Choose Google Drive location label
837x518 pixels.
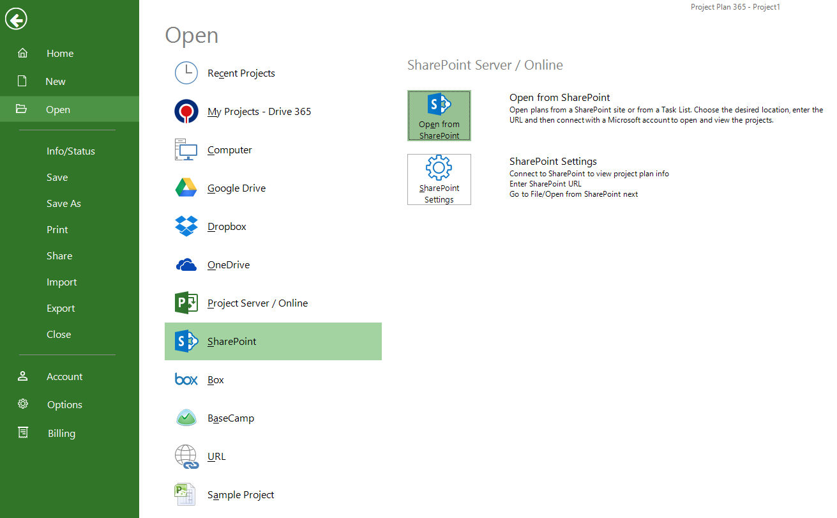click(x=236, y=188)
